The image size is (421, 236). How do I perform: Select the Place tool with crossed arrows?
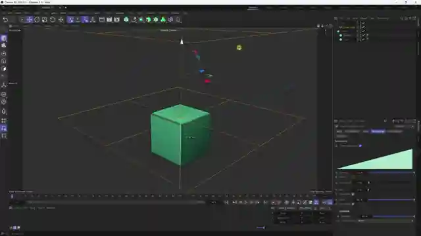[61, 20]
